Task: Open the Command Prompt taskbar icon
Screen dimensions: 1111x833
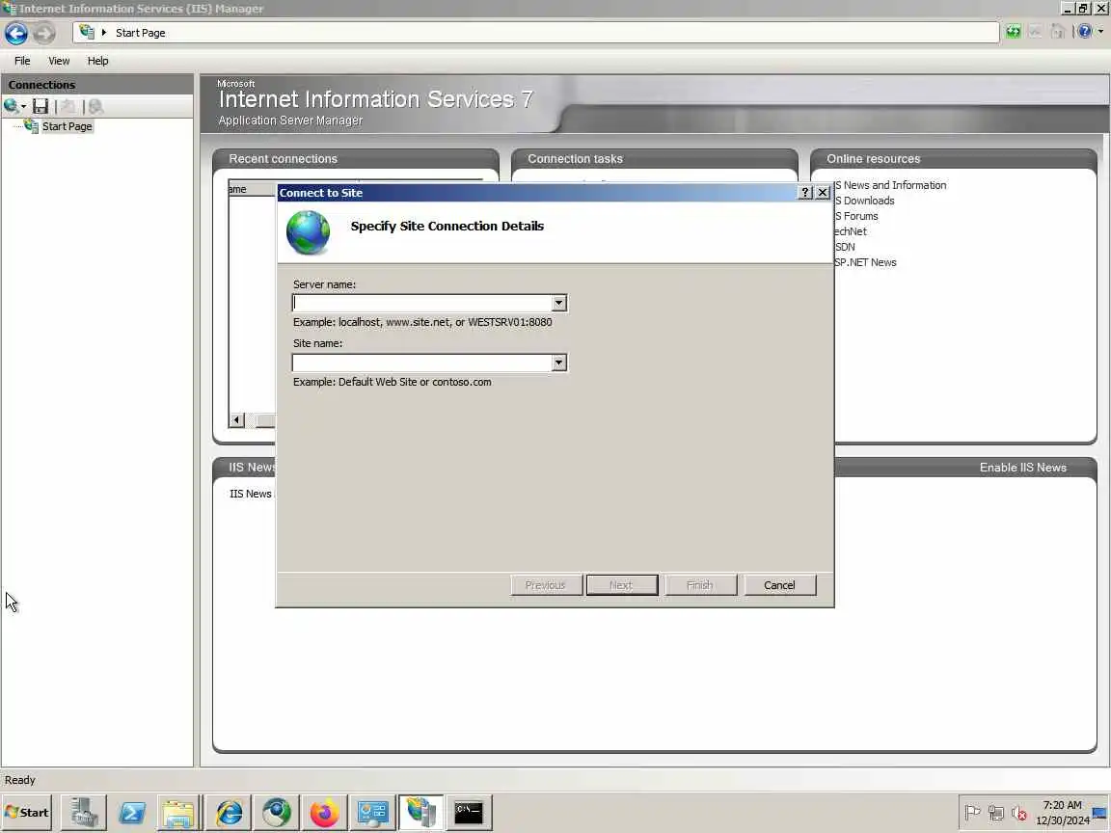Action: (x=469, y=813)
